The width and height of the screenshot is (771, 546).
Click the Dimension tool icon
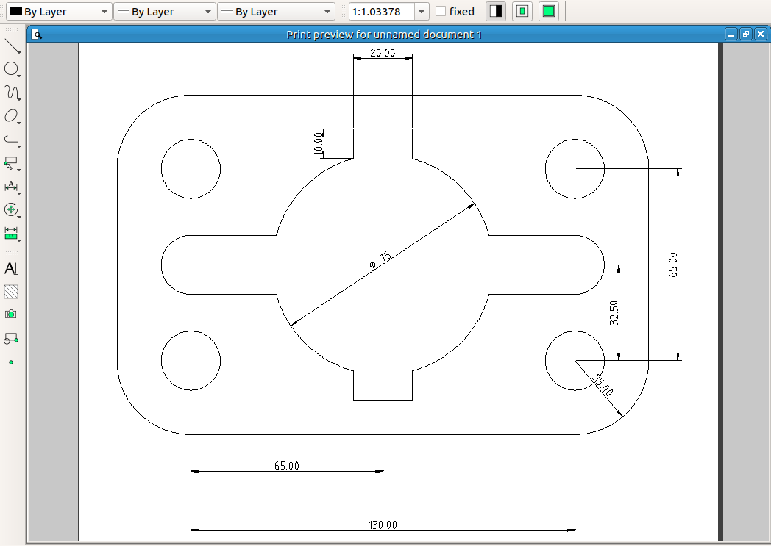pyautogui.click(x=12, y=186)
